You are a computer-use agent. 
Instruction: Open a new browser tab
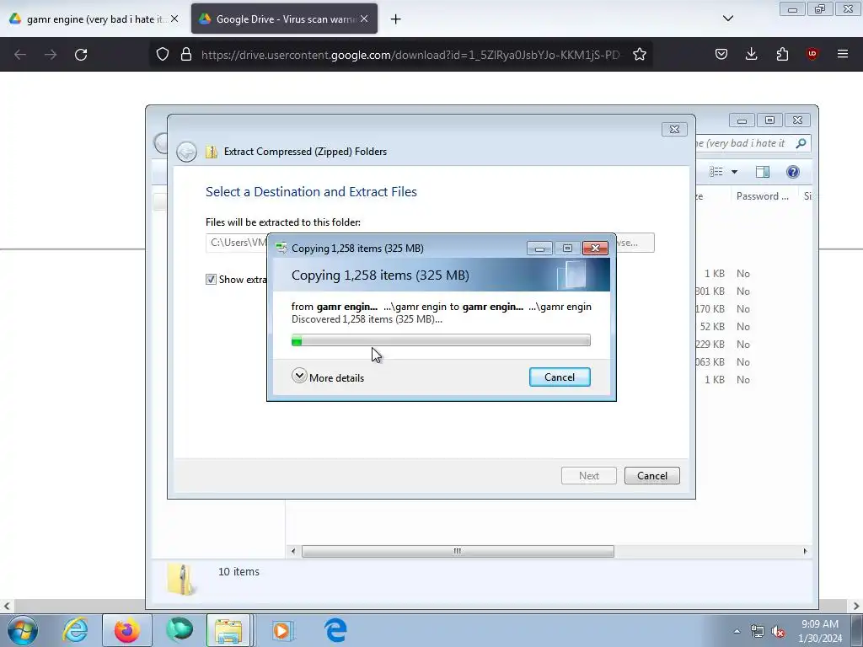tap(395, 19)
